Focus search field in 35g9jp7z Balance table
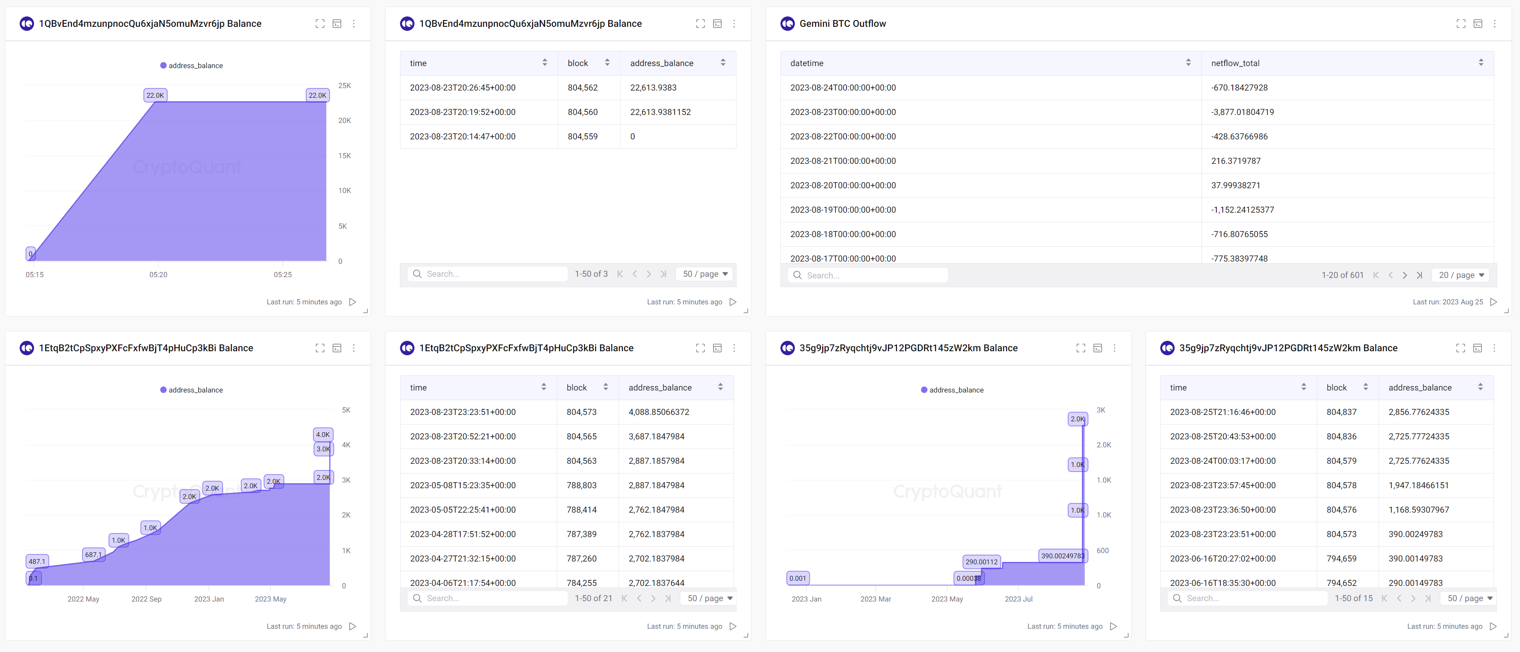The height and width of the screenshot is (652, 1520). tap(1248, 598)
